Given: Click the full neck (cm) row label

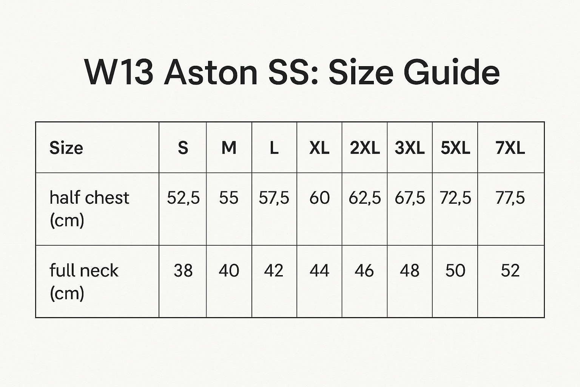Looking at the screenshot, I should click(x=84, y=282).
